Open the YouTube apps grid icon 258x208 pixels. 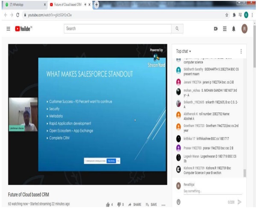coord(225,29)
